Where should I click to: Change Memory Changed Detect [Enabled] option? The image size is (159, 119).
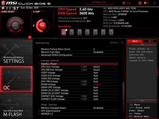pyautogui.click(x=98, y=108)
